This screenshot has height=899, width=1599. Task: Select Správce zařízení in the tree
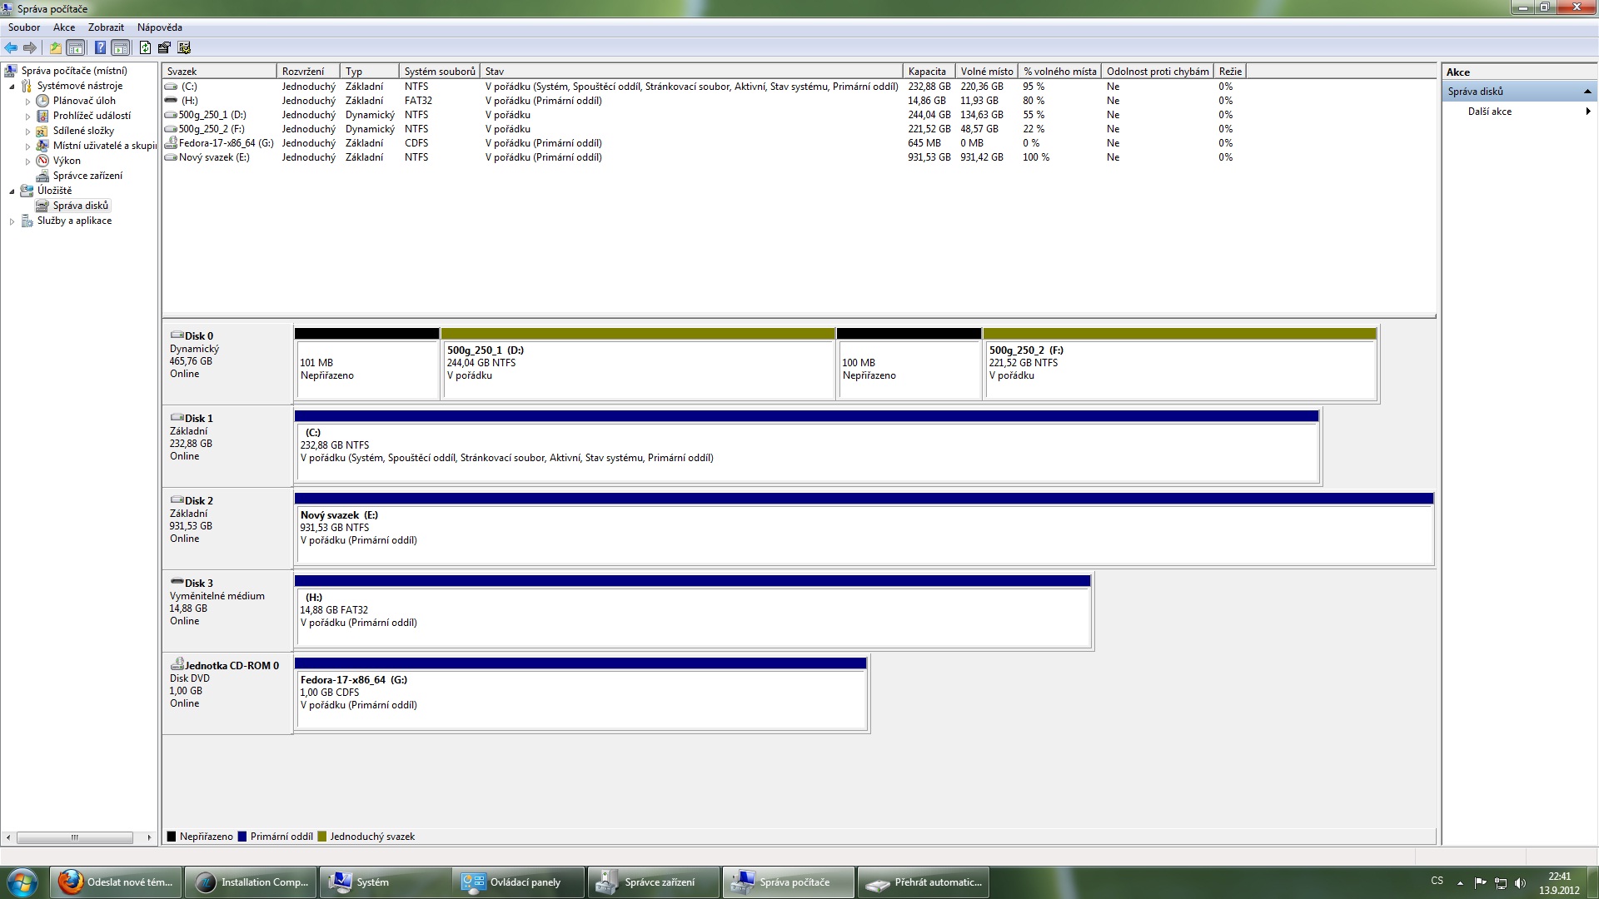pyautogui.click(x=87, y=176)
